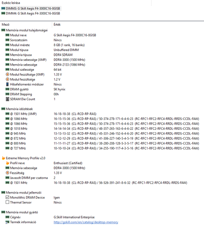Toggle the Monolithic DRAM Device checkbox
The width and height of the screenshot is (204, 225).
pos(8,197)
